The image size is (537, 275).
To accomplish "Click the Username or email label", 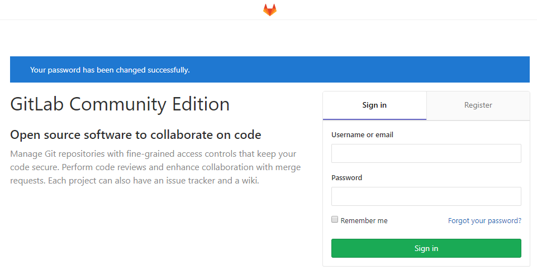I will click(362, 135).
